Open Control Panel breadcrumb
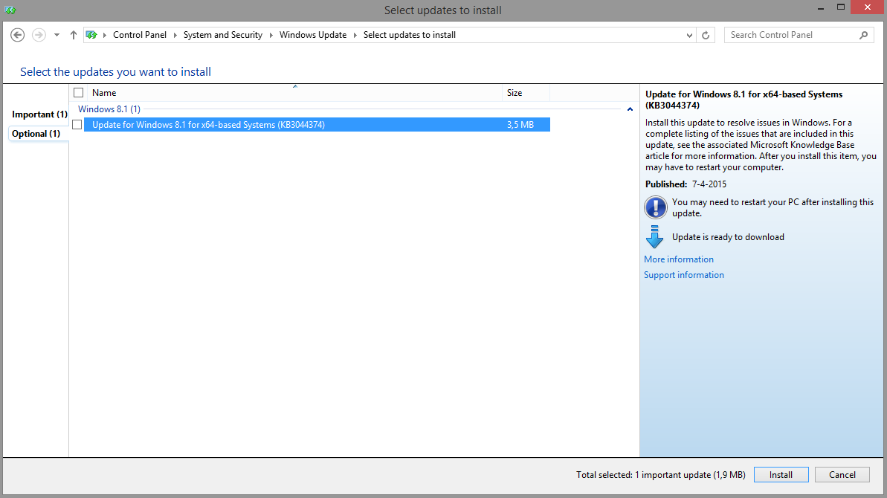This screenshot has width=887, height=498. click(140, 35)
